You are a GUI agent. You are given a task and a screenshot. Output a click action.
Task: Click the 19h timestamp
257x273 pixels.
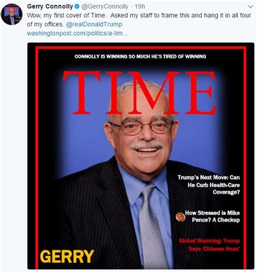tap(140, 6)
